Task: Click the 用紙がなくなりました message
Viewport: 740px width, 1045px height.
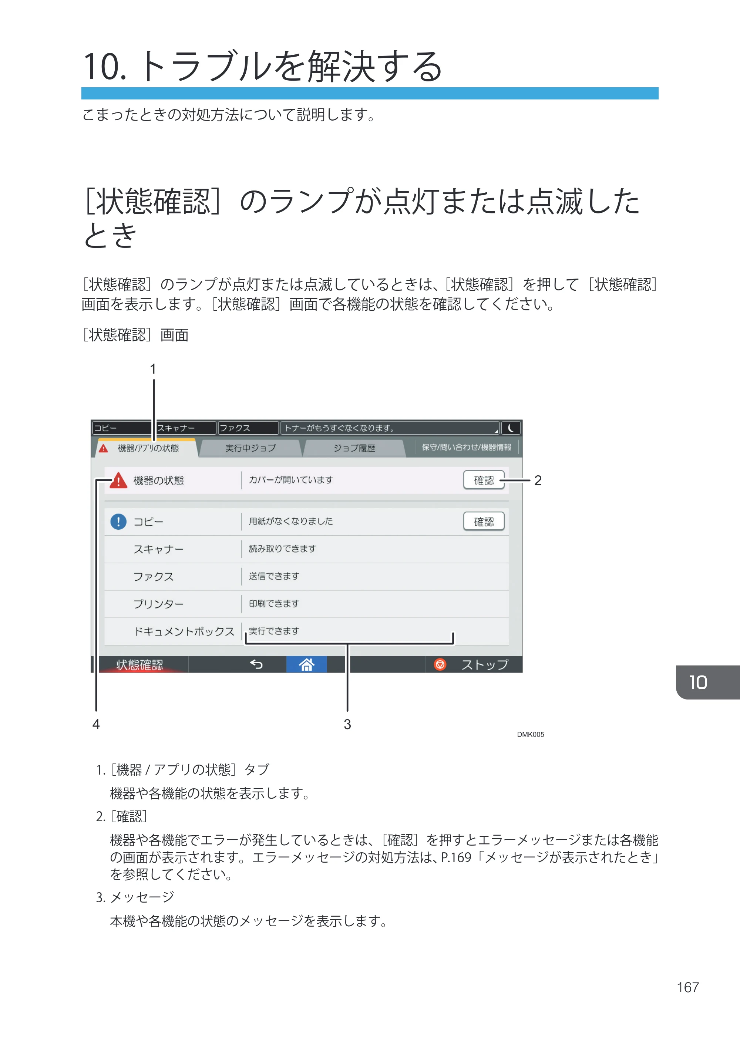Action: coord(291,521)
